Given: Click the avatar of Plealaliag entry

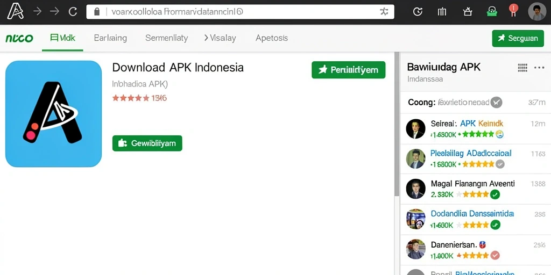Looking at the screenshot, I should point(416,159).
